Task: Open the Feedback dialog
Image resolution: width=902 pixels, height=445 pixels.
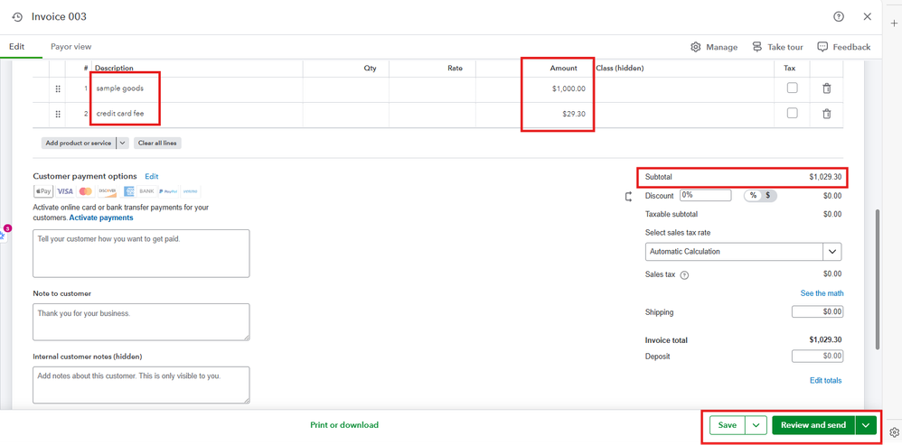Action: (844, 47)
